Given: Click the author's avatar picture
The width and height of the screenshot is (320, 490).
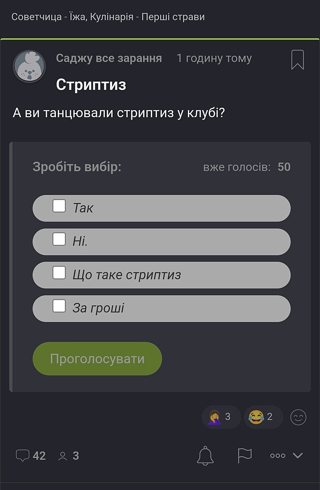Looking at the screenshot, I should [29, 67].
